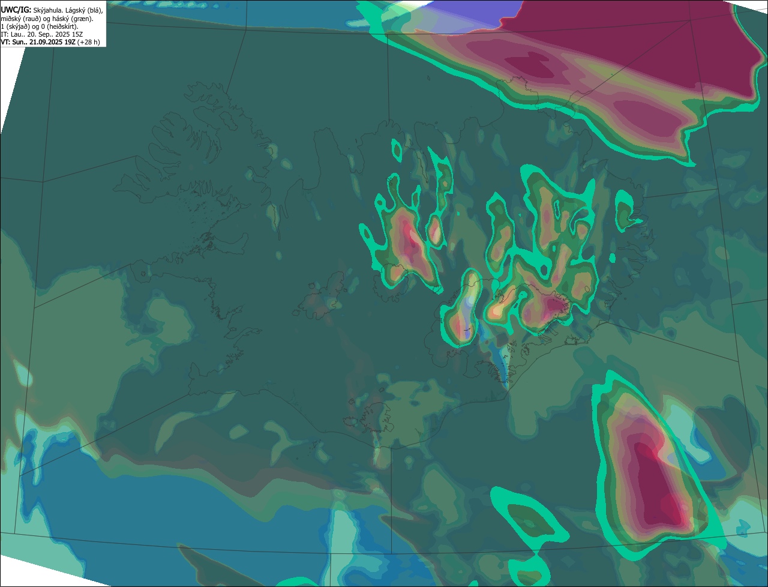768x587 pixels.
Task: Click 'Lágský (blá)' in the legend
Action: click(83, 11)
